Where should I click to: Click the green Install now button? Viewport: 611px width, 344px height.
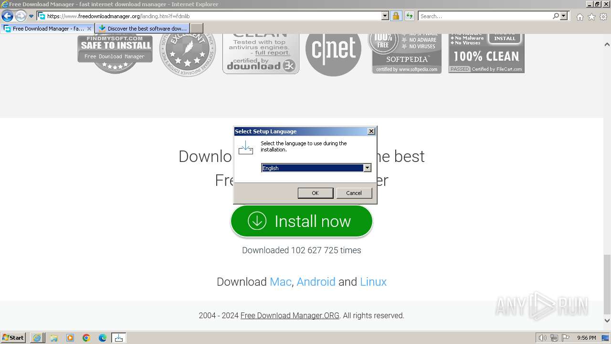[301, 221]
